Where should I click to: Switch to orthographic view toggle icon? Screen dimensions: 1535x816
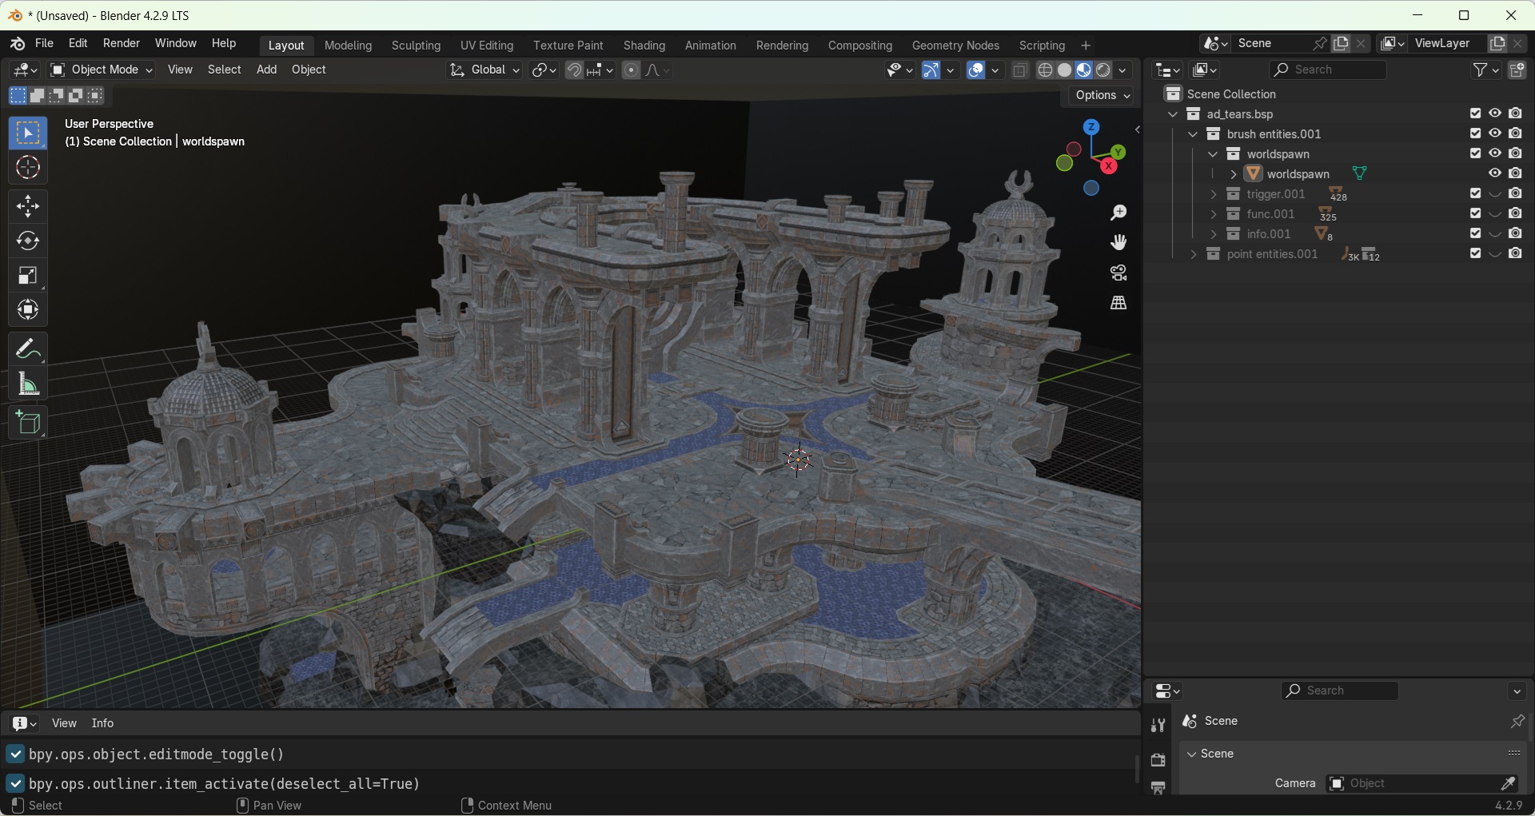tap(1118, 303)
